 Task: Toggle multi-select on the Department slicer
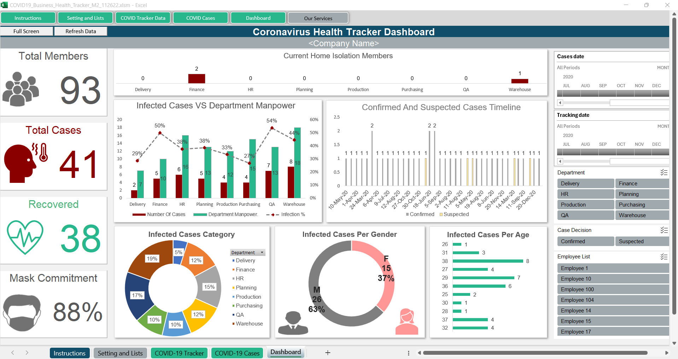pos(664,173)
